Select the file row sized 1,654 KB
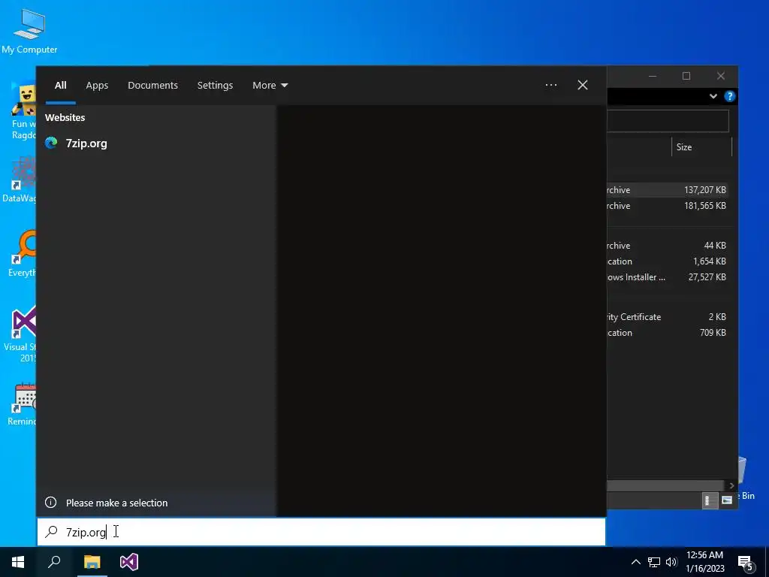 [x=668, y=261]
